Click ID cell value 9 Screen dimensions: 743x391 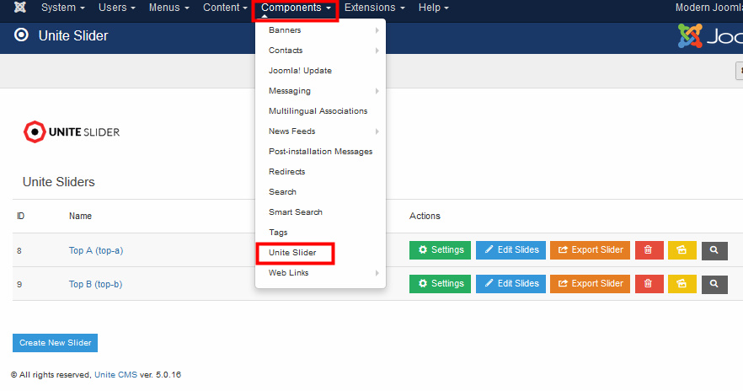(x=19, y=284)
